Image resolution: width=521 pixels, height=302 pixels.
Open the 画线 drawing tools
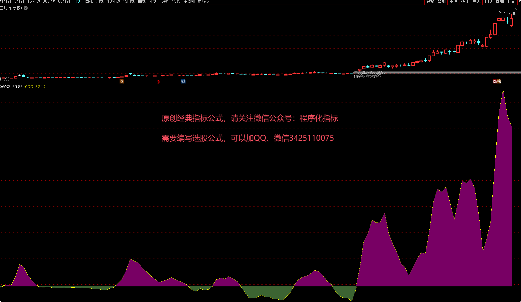pos(477,2)
